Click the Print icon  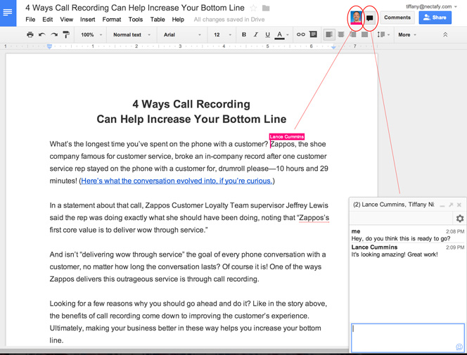pos(30,34)
